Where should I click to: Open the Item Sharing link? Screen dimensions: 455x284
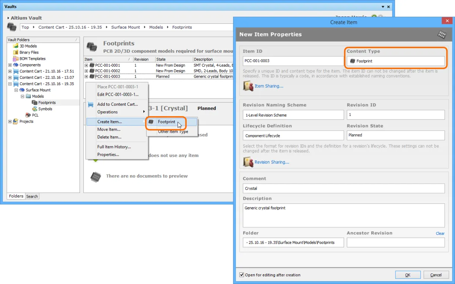(x=269, y=86)
